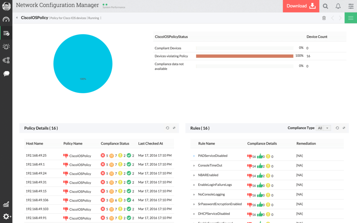Open the reports chart sidebar icon
The height and width of the screenshot is (223, 357).
point(6,205)
